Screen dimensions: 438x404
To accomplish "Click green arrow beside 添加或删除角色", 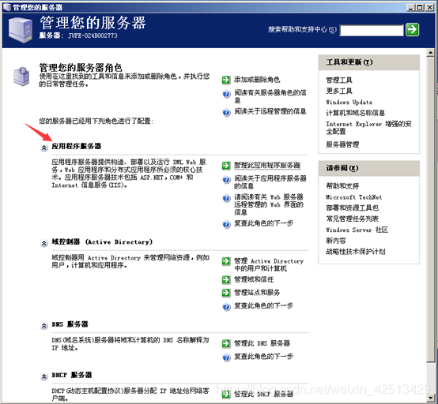I will 225,80.
